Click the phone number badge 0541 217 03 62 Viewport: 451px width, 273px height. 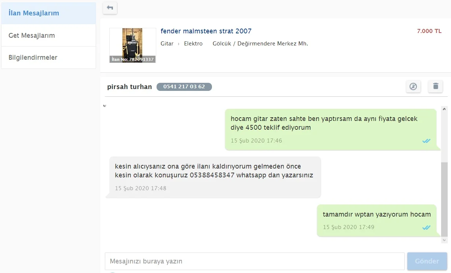pos(184,87)
